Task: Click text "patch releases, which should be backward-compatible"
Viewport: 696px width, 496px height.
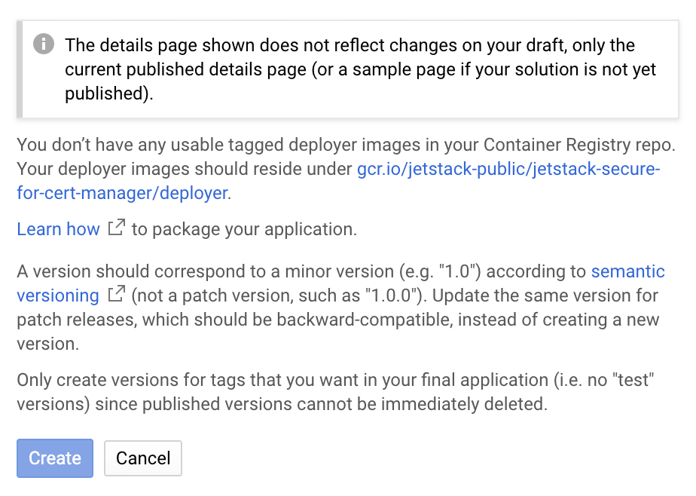Action: 235,320
